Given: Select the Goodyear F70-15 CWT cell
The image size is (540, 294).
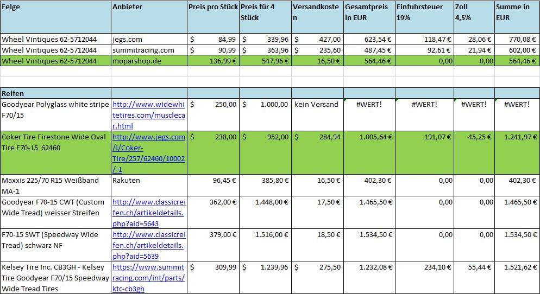Looking at the screenshot, I should (x=56, y=213).
